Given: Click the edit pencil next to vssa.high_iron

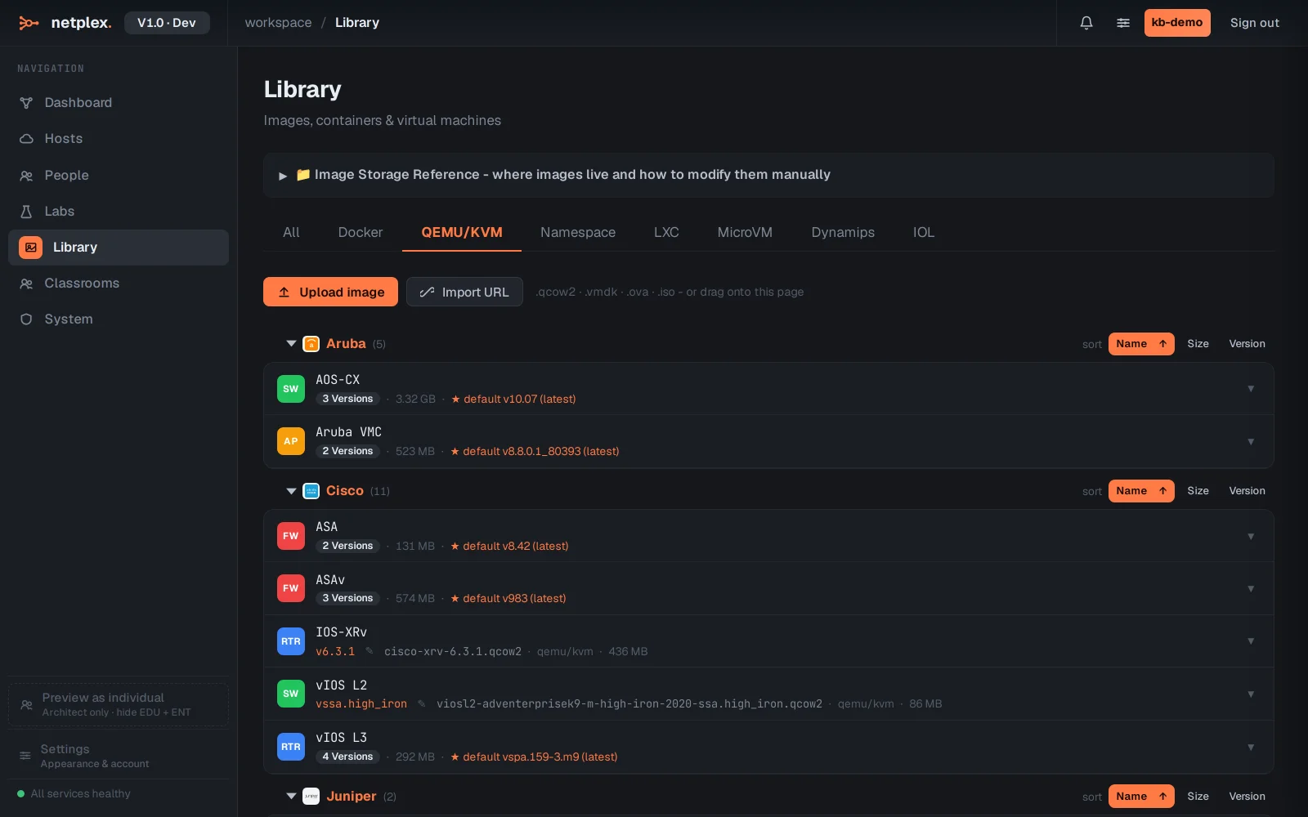Looking at the screenshot, I should 422,703.
